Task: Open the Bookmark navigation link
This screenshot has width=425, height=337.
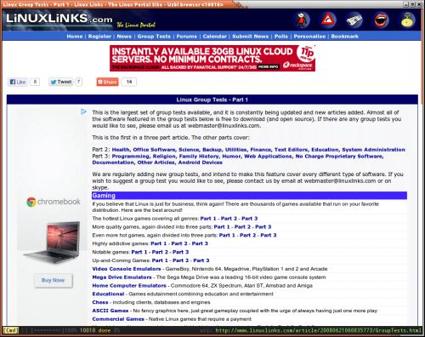Action: tap(345, 37)
